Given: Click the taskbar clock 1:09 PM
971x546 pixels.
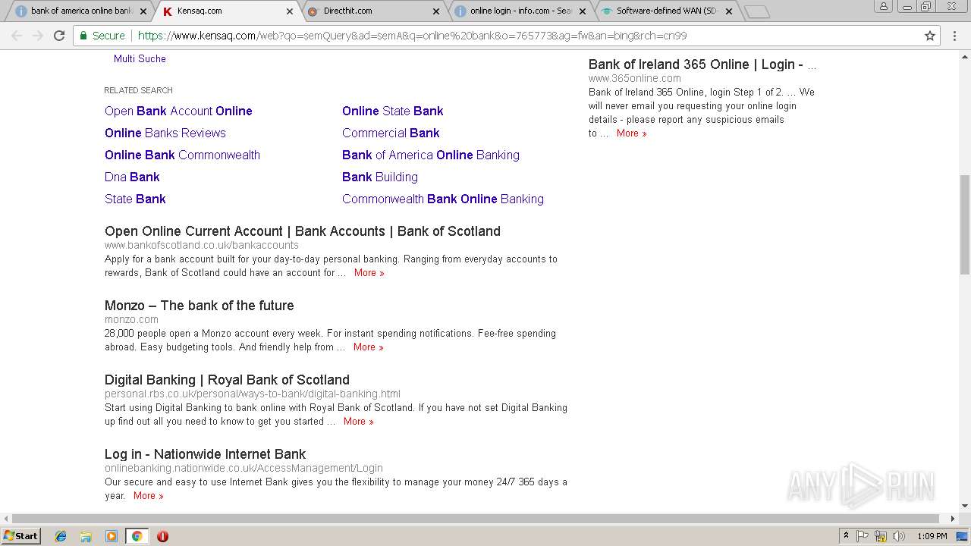Looking at the screenshot, I should tap(932, 536).
